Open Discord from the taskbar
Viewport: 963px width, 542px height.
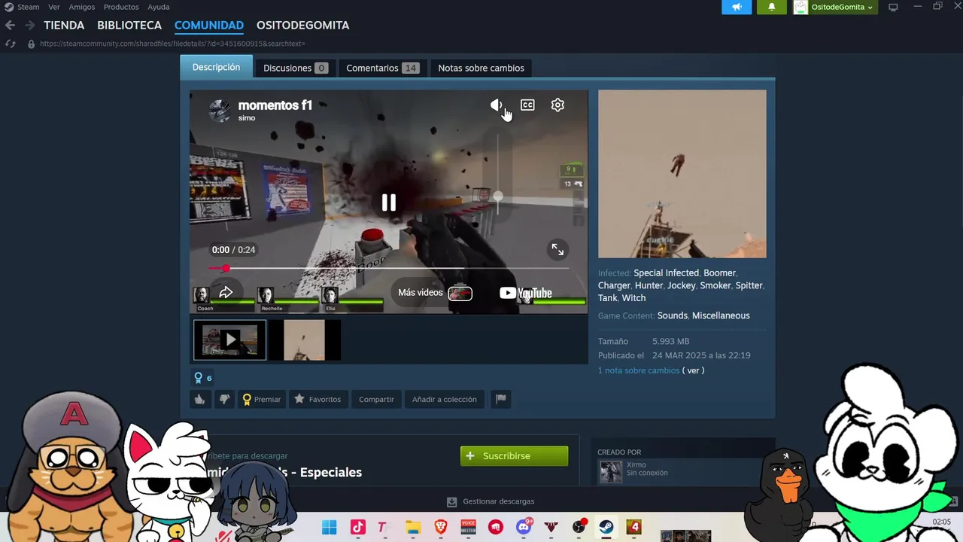524,527
